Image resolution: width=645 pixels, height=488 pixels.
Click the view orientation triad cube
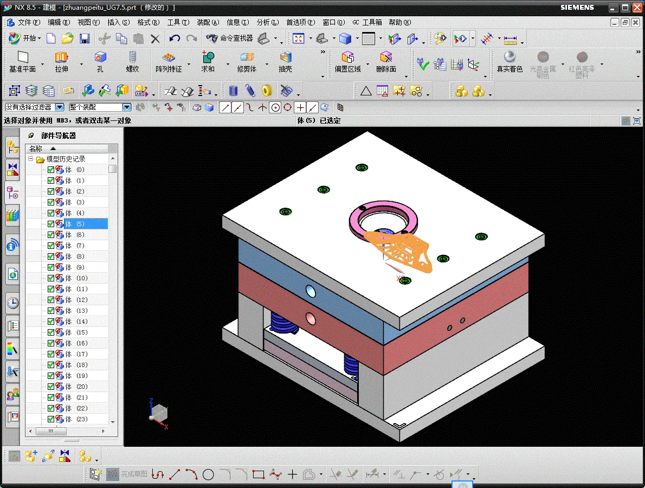[159, 413]
